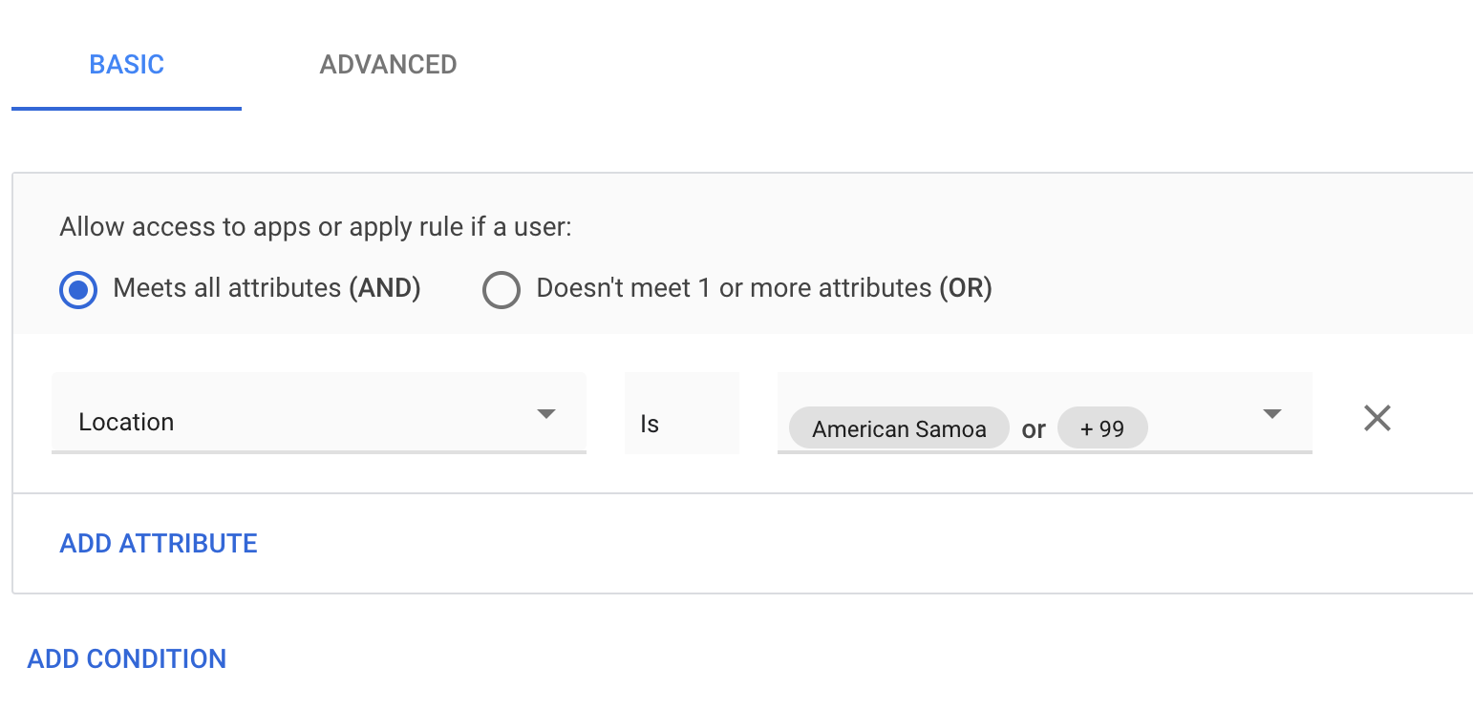Click the American Samoa chip

[899, 428]
